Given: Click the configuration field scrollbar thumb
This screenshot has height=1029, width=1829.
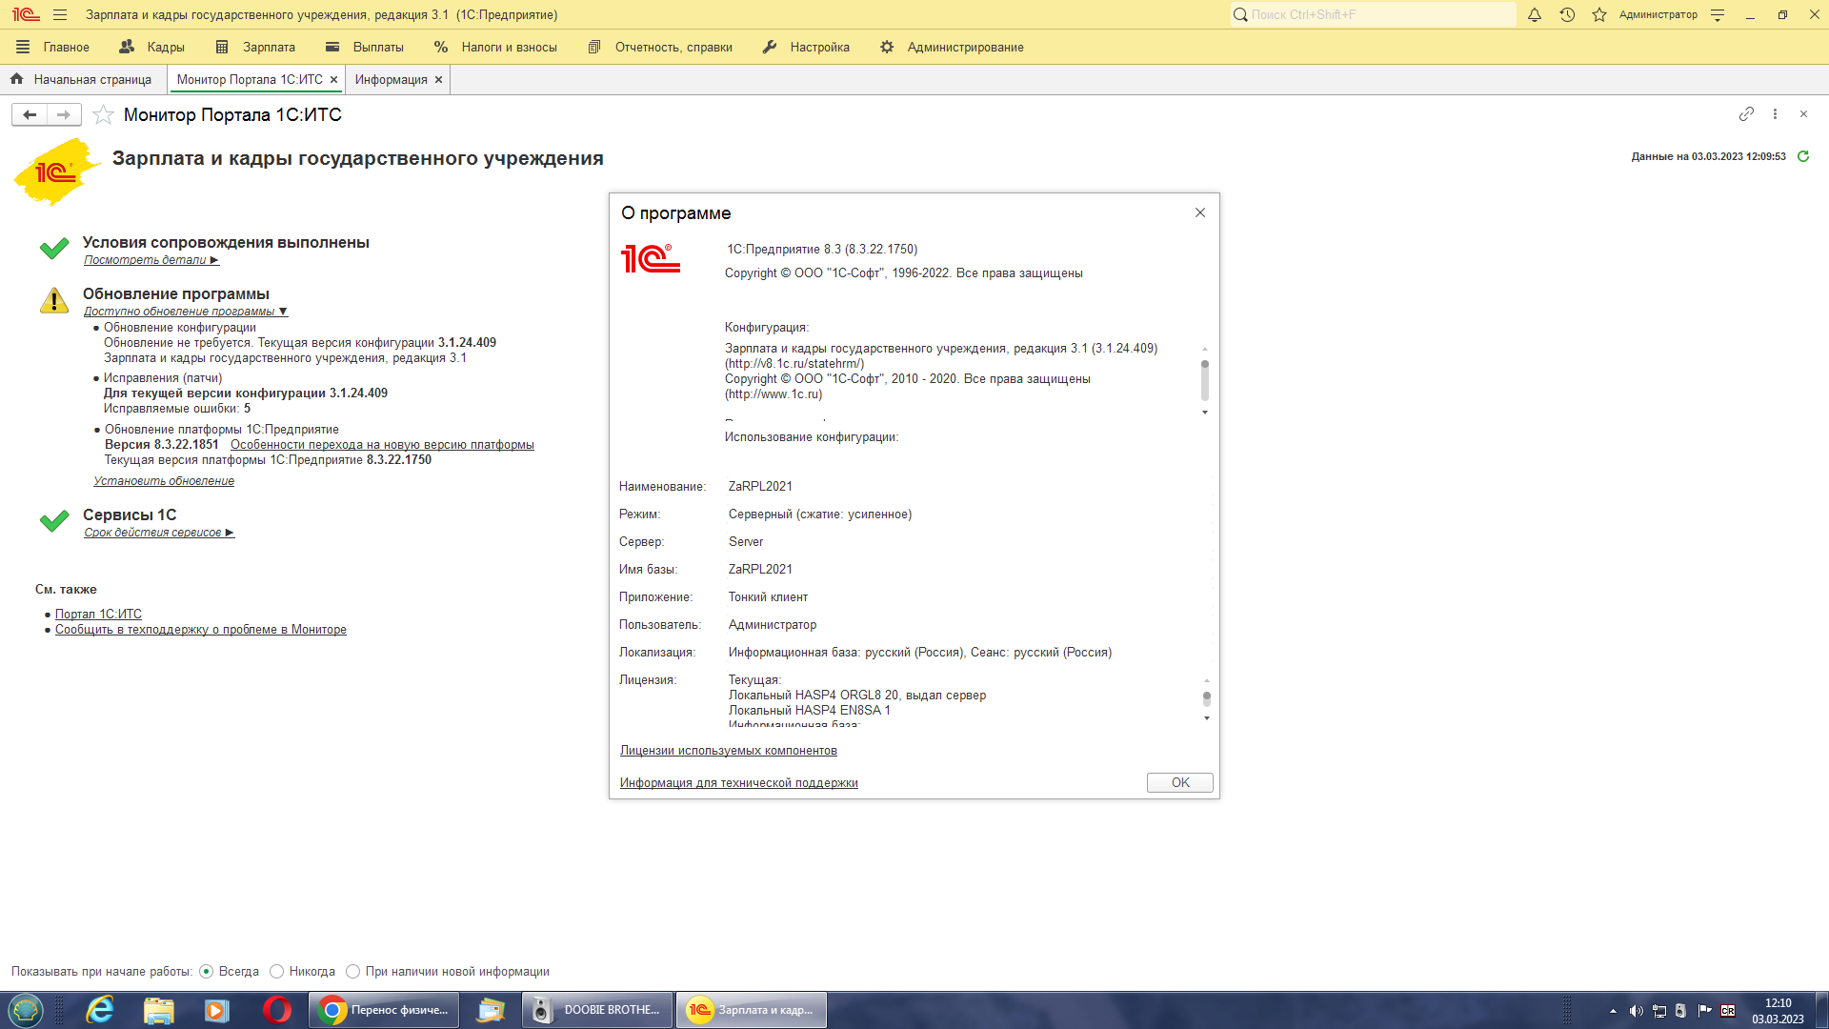Looking at the screenshot, I should pyautogui.click(x=1205, y=380).
